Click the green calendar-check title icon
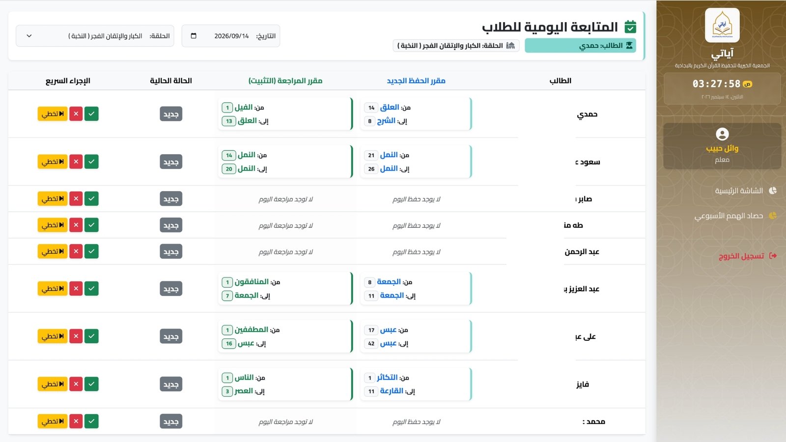The image size is (786, 442). click(630, 27)
